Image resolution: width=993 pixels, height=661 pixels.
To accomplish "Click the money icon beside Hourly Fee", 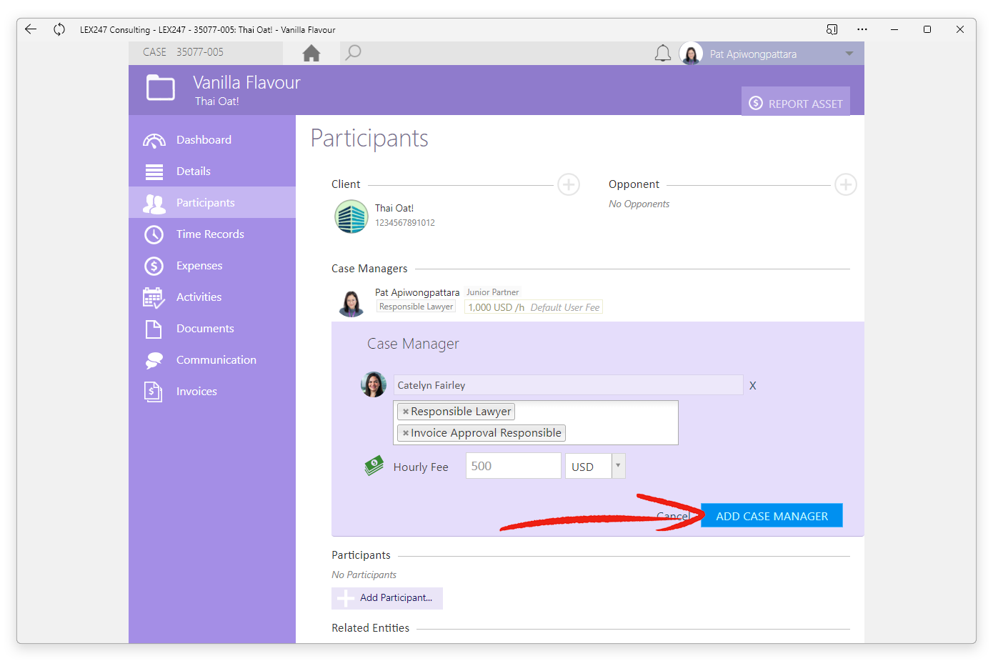I will pyautogui.click(x=374, y=466).
